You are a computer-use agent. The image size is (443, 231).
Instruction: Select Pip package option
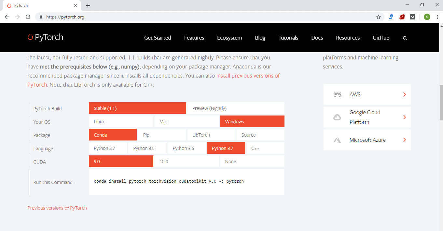[162, 135]
